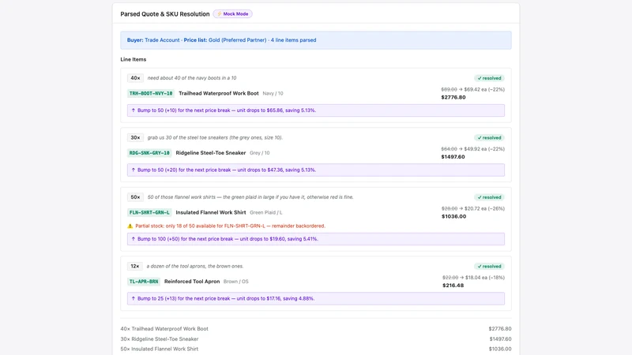Screen dimensions: 632x355
Task: Click the partial stock warning triangle icon
Action: point(130,226)
